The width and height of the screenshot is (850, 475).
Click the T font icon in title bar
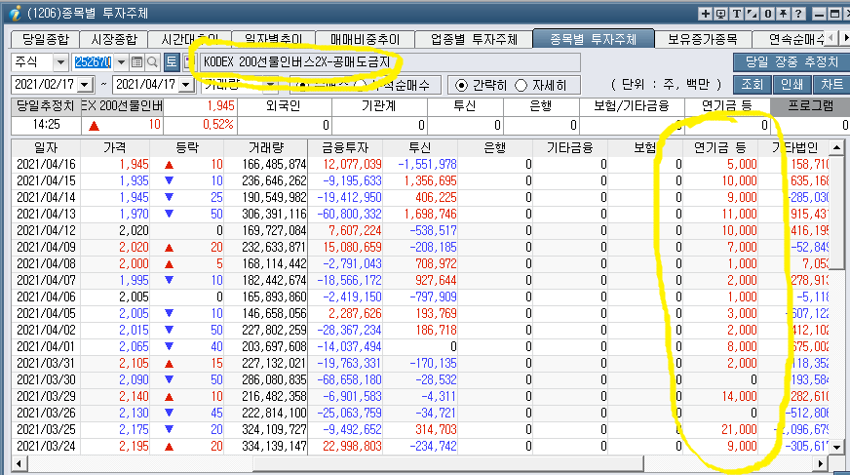point(738,13)
